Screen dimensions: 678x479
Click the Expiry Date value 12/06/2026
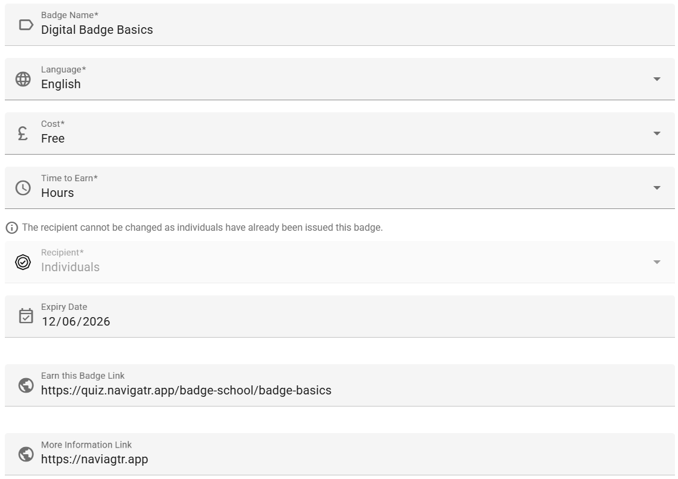tap(76, 321)
